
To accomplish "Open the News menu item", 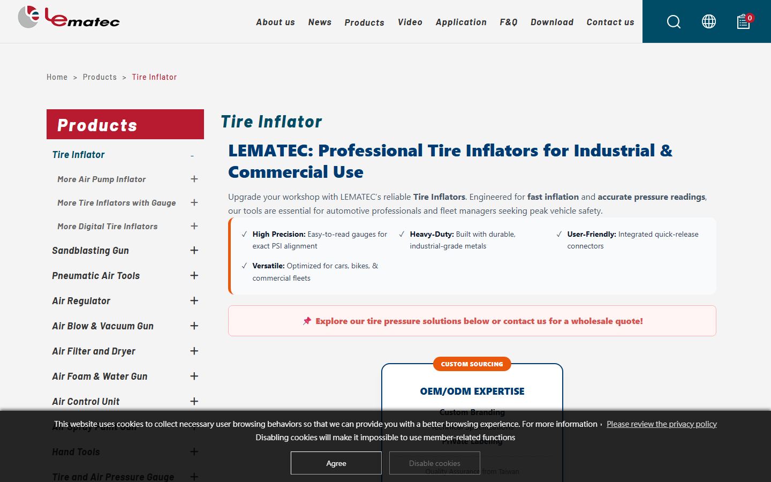I will click(320, 22).
